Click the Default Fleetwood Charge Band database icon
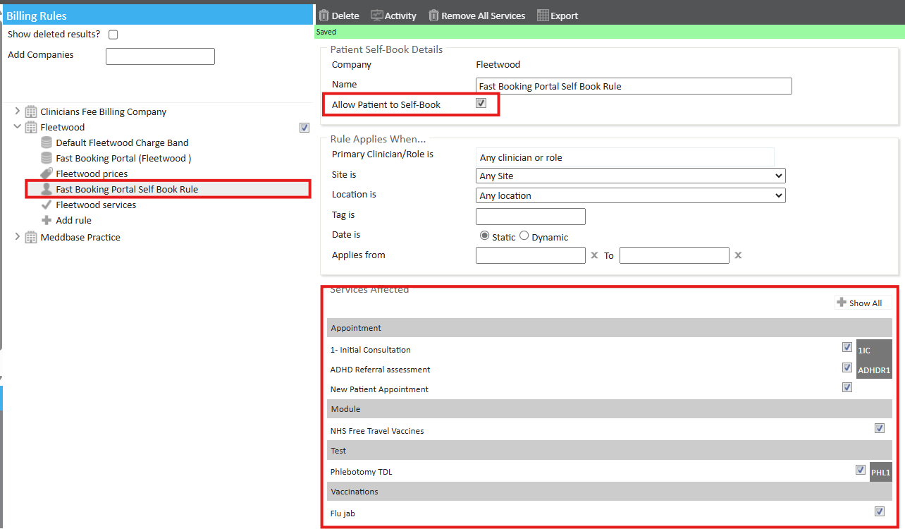This screenshot has height=529, width=905. (47, 142)
